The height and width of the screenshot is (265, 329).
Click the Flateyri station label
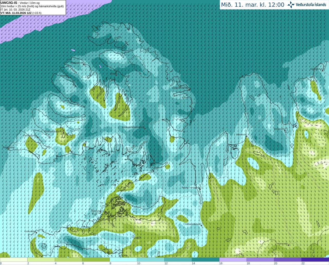point(64,76)
